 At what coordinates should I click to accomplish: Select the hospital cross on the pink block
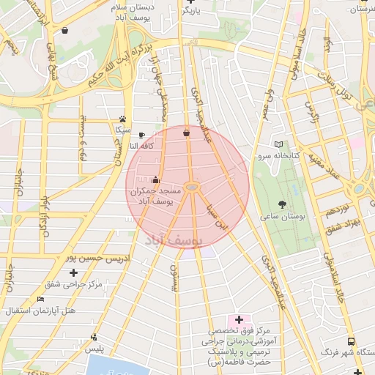pyautogui.click(x=239, y=319)
